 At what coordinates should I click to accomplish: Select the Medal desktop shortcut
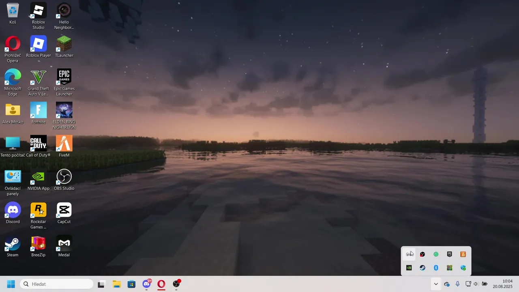(x=64, y=246)
